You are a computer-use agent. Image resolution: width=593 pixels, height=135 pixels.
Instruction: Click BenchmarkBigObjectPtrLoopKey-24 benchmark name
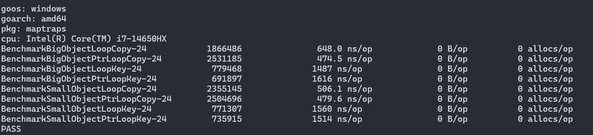(x=78, y=79)
